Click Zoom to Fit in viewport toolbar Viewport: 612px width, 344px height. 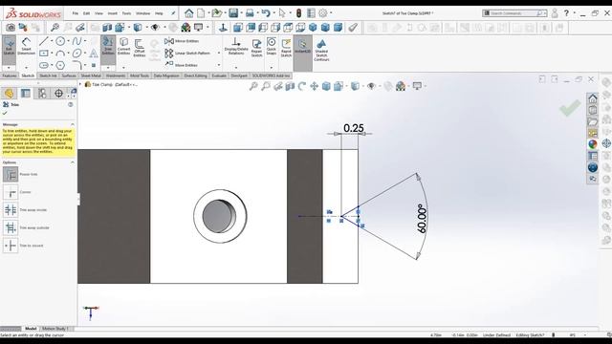253,86
